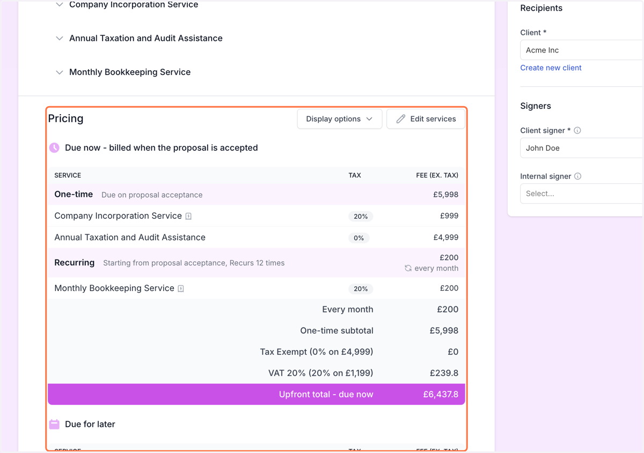The height and width of the screenshot is (453, 644).
Task: Click the Recurring group header
Action: click(257, 263)
